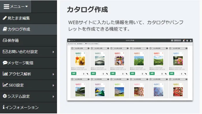Open the 詳細設定 dropdown in preview toolbar
Image resolution: width=202 pixels, height=114 pixels.
coord(81,44)
